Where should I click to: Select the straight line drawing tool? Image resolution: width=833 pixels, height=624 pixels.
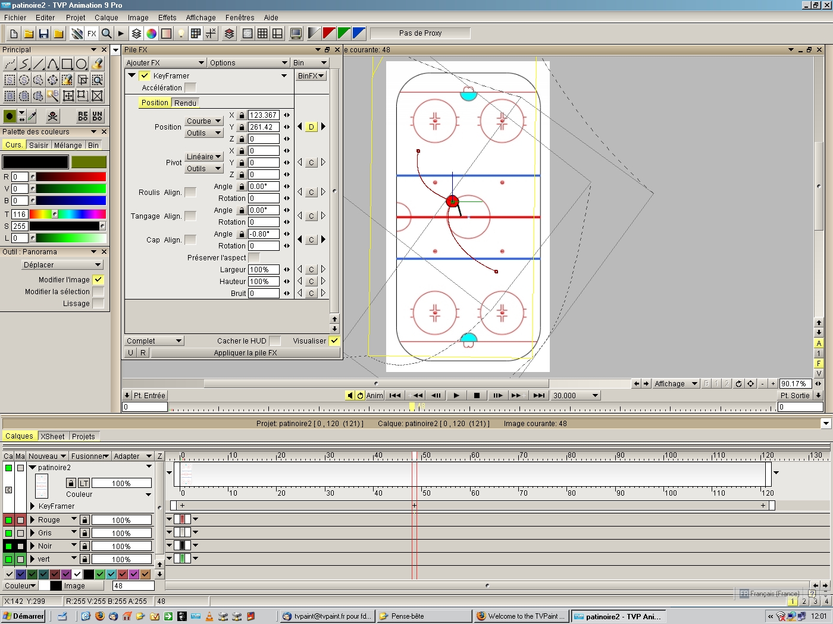click(x=39, y=64)
